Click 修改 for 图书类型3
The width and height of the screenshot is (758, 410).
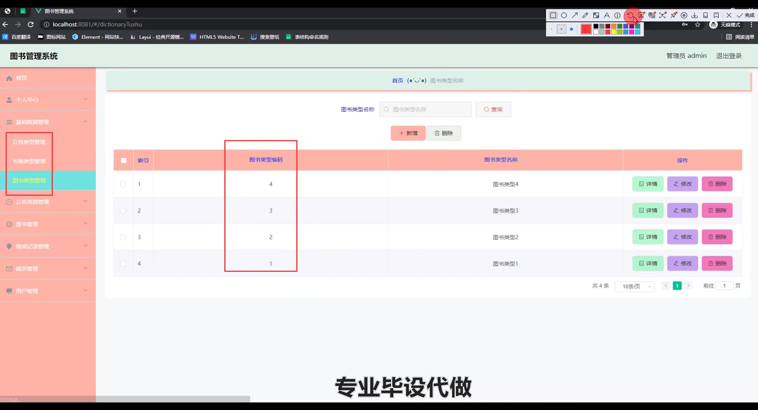(x=682, y=211)
